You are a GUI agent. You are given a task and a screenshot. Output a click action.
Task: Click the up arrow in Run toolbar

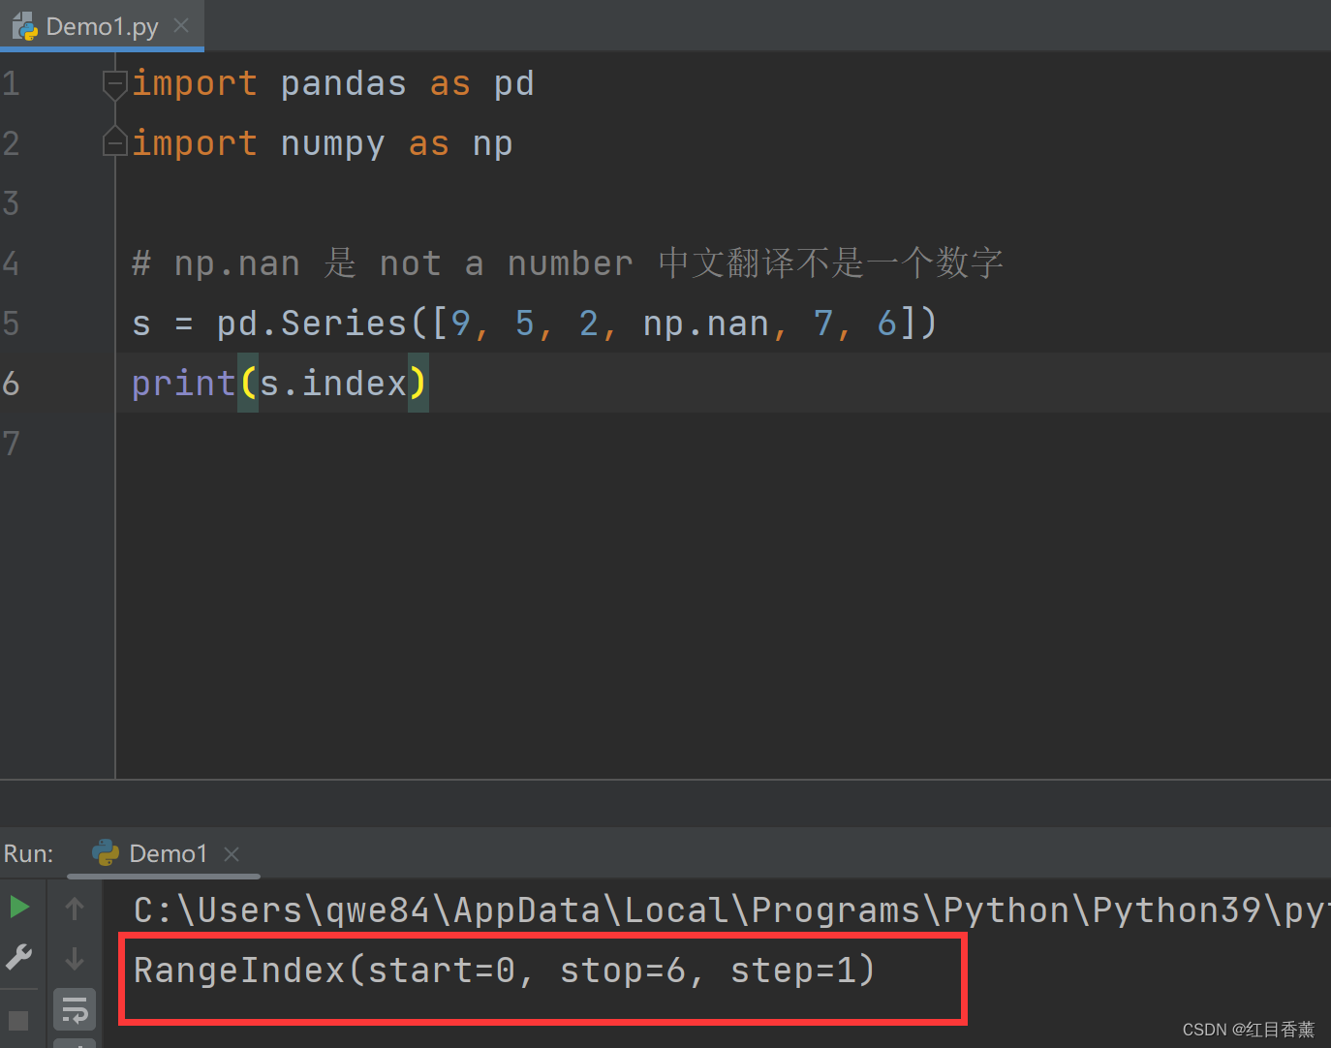[x=75, y=909]
